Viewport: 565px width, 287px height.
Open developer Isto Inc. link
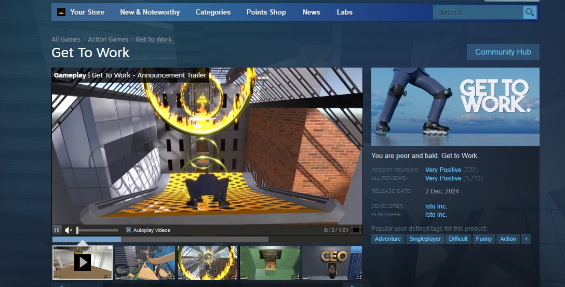[x=436, y=206]
